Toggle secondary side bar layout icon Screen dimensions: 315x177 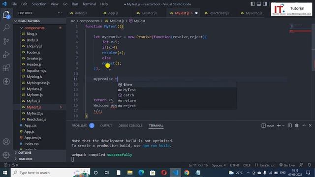coord(265,4)
